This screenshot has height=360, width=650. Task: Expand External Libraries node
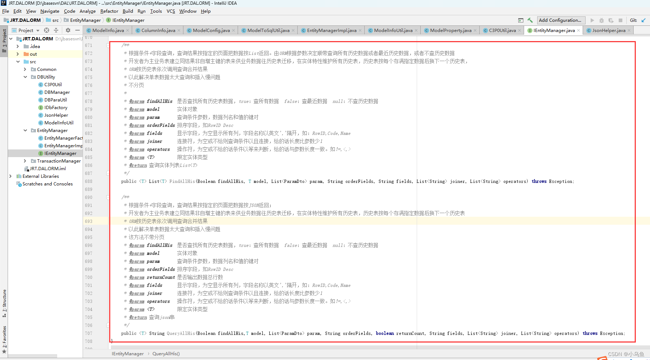(10, 176)
